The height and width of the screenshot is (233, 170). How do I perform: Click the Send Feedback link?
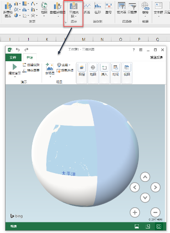point(156,58)
